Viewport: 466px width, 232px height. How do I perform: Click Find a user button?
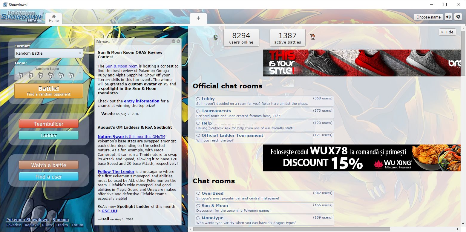pyautogui.click(x=49, y=176)
